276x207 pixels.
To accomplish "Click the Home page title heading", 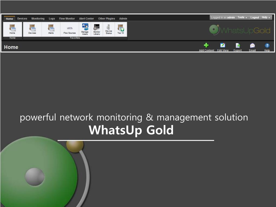I will click(11, 47).
